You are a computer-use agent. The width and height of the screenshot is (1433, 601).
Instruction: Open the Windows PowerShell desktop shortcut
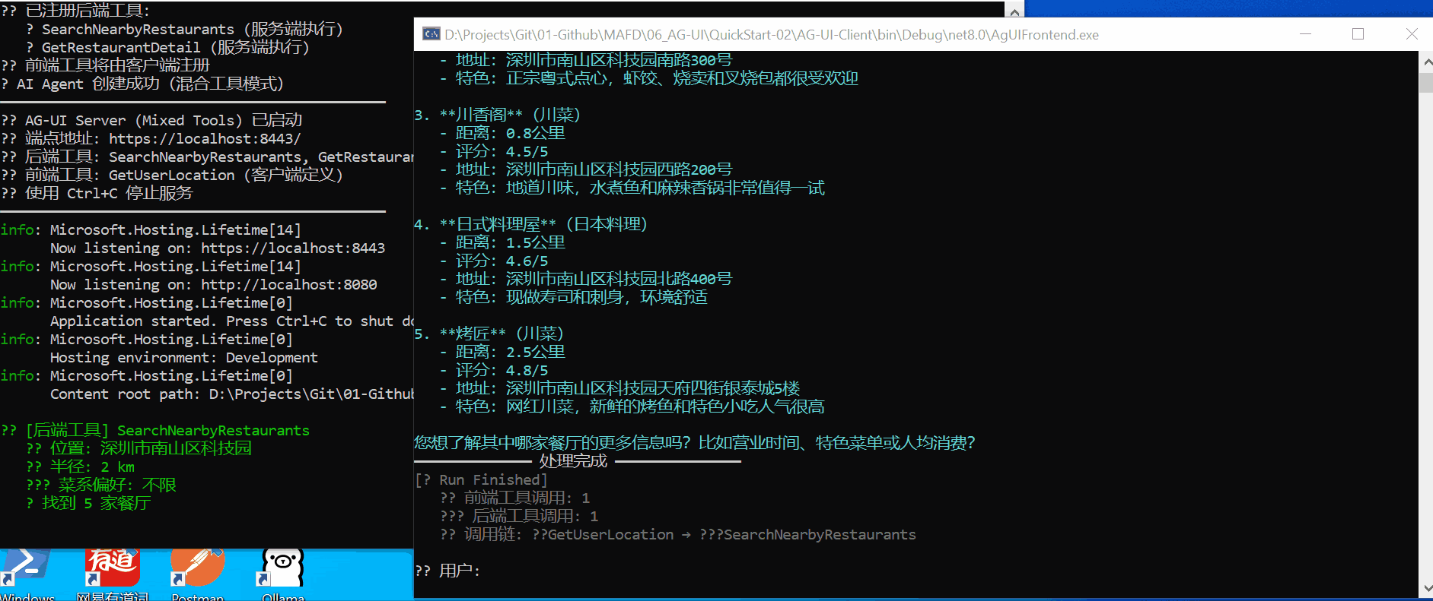click(x=27, y=575)
